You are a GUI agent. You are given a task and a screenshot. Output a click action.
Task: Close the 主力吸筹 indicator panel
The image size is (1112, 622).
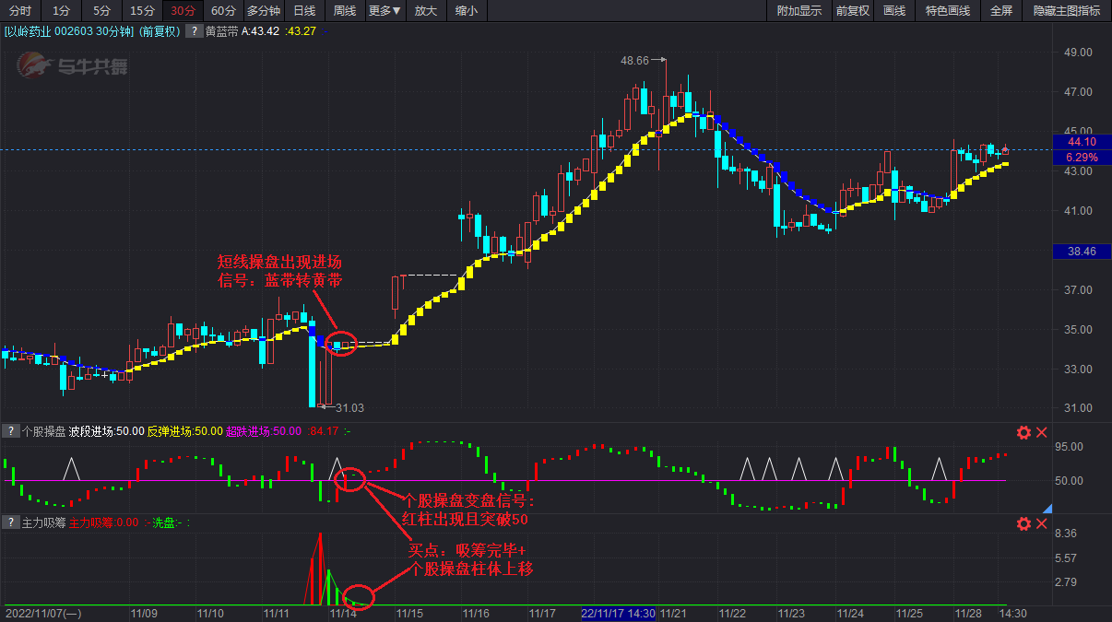tap(1042, 523)
